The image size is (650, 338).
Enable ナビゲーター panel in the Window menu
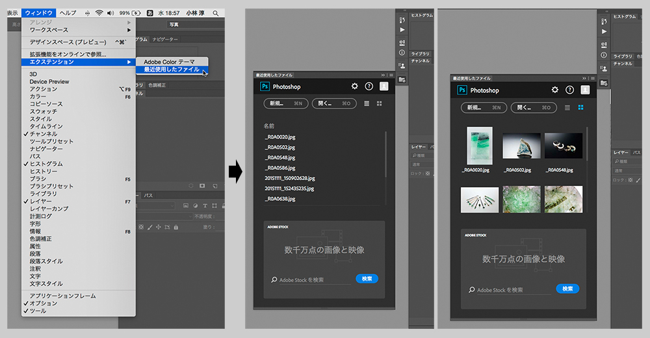click(x=78, y=148)
